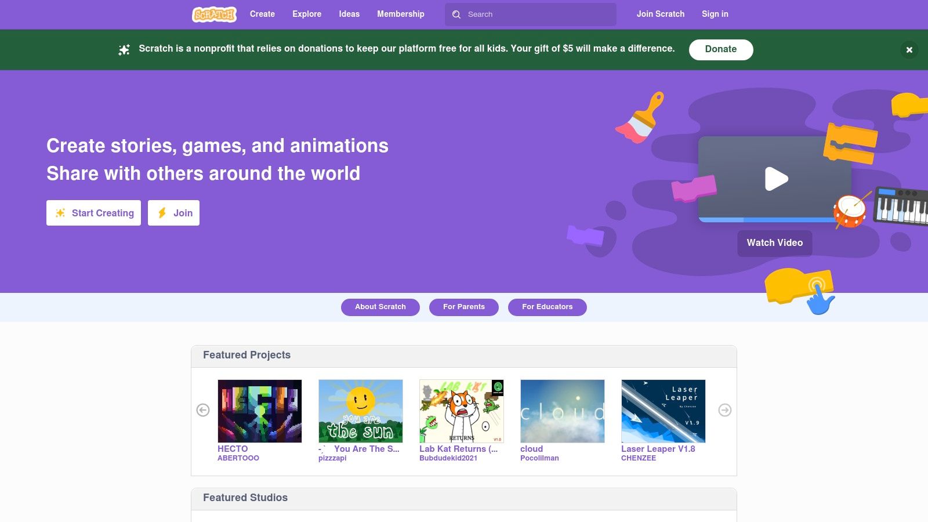Click the paint puzzle icon in the donation banner
The height and width of the screenshot is (522, 928).
coord(124,49)
